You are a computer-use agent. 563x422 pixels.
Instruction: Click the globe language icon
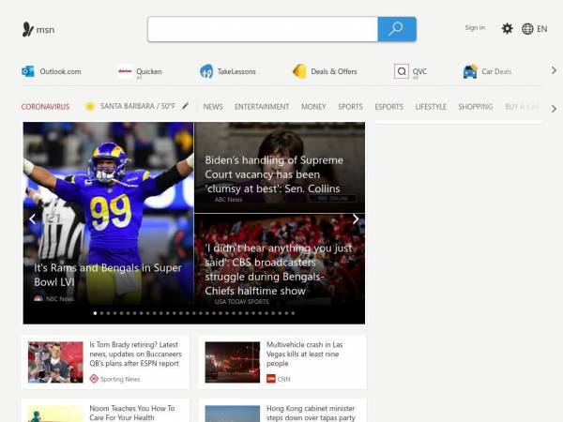pos(527,29)
